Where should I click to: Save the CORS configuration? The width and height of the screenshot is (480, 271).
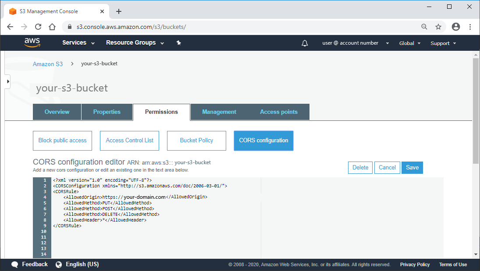(x=412, y=168)
